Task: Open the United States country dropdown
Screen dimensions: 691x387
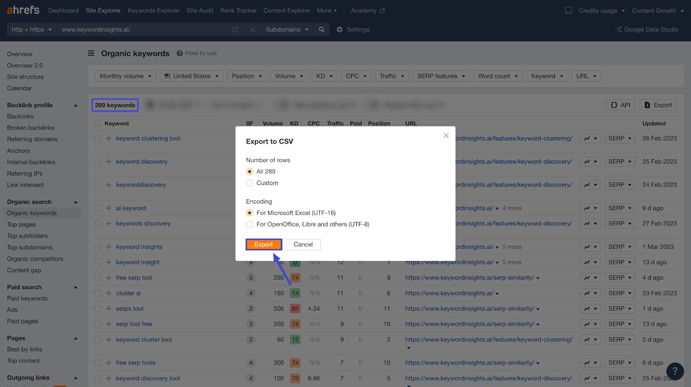Action: tap(191, 76)
